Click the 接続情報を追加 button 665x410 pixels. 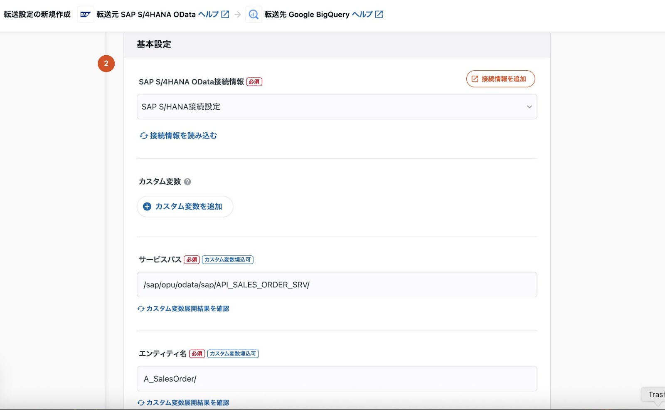(500, 79)
